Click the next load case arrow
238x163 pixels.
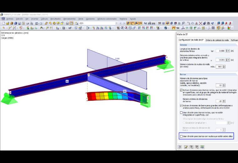[x=124, y=23]
